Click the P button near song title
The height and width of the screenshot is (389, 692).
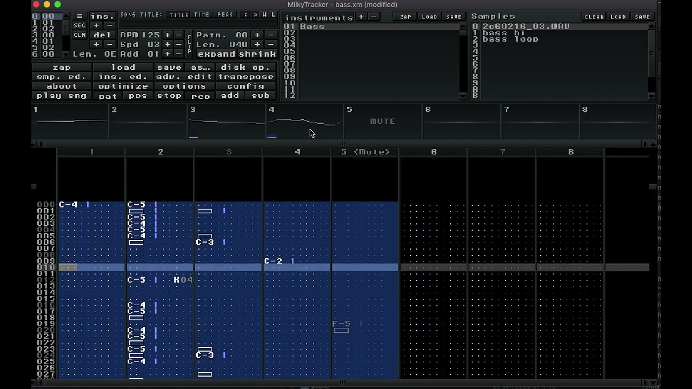(x=255, y=15)
